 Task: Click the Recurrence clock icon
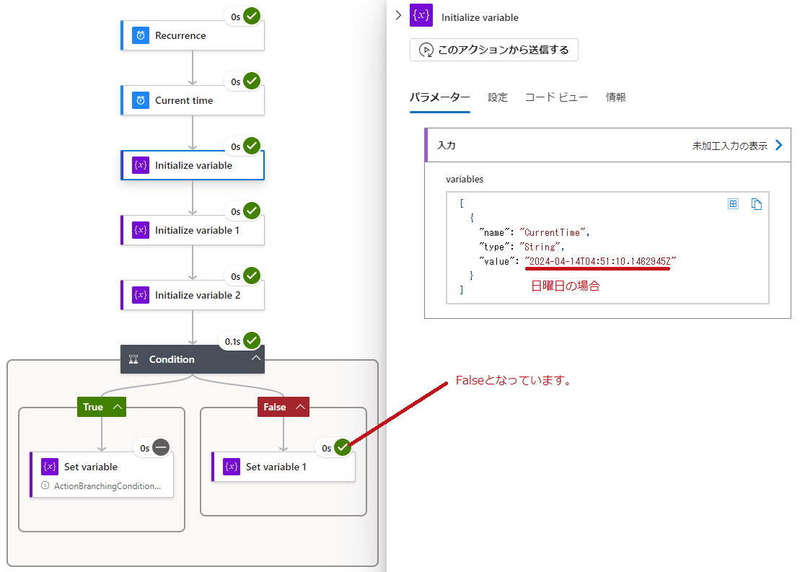140,36
